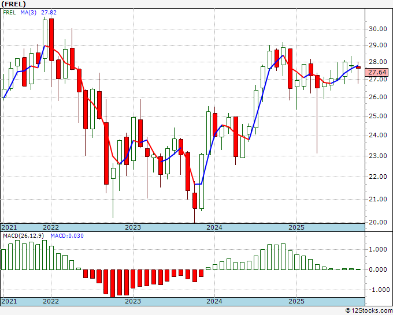
Task: Click the 20.00 price axis label
Action: point(378,222)
